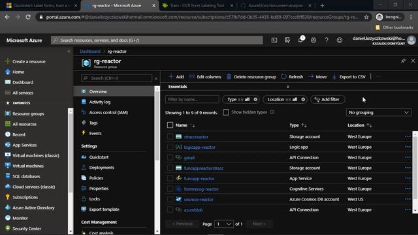Select the funcappreactorstracc row checkbox
The height and width of the screenshot is (235, 418).
point(170,168)
